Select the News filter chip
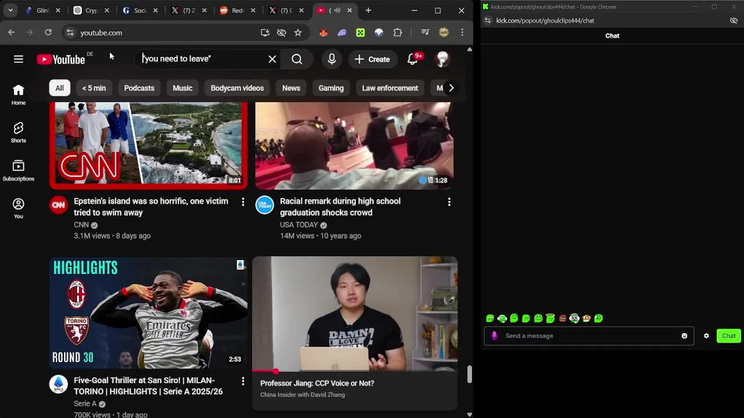Image resolution: width=744 pixels, height=418 pixels. 291,88
